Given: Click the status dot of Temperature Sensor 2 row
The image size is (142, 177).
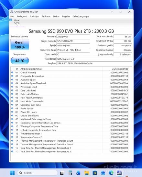Looking at the screenshot, I should tap(12, 137).
